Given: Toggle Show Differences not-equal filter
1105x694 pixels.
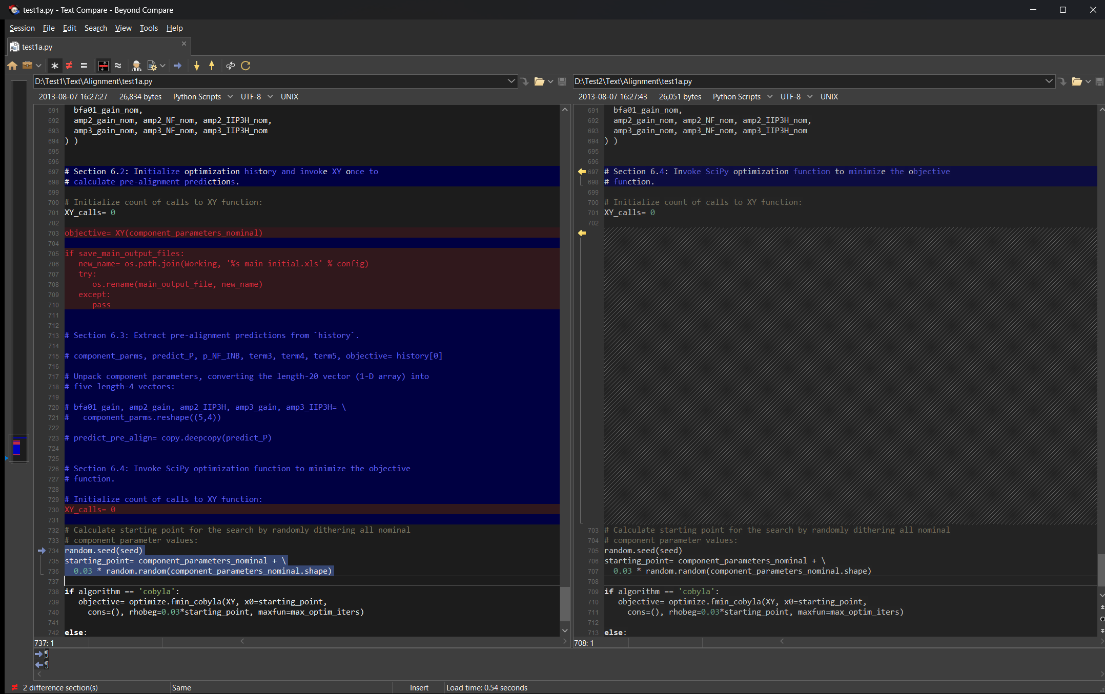Looking at the screenshot, I should tap(69, 66).
